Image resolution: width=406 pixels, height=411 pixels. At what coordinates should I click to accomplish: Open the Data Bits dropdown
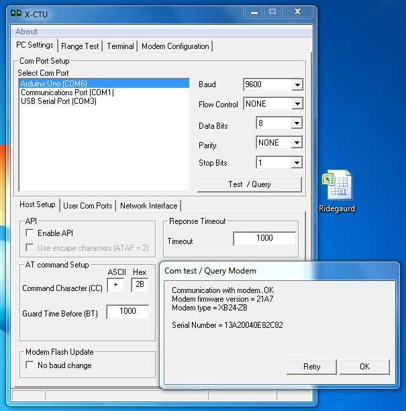(x=297, y=123)
